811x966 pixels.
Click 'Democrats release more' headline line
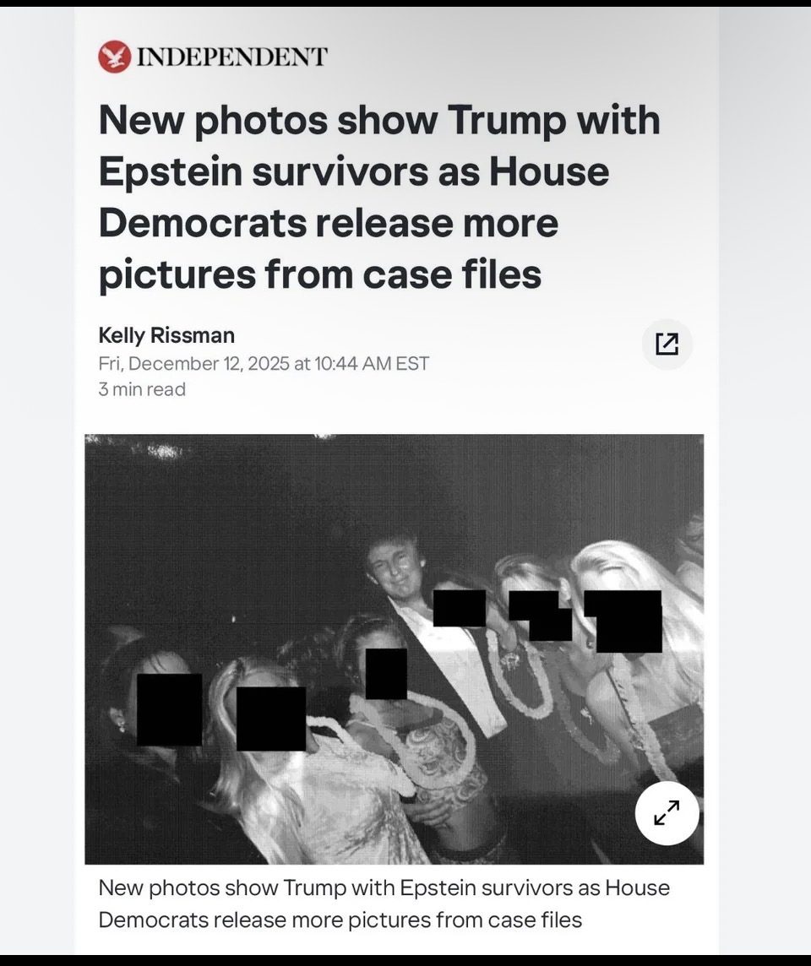tap(329, 223)
